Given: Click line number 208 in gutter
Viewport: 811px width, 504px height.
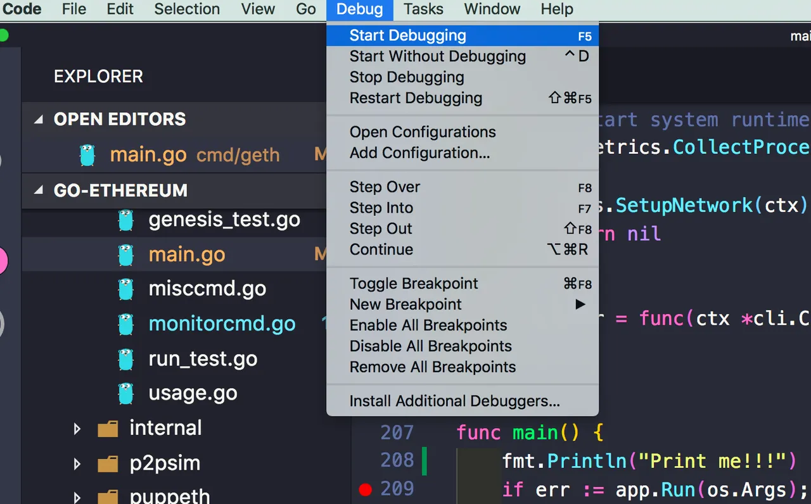Looking at the screenshot, I should pyautogui.click(x=397, y=460).
